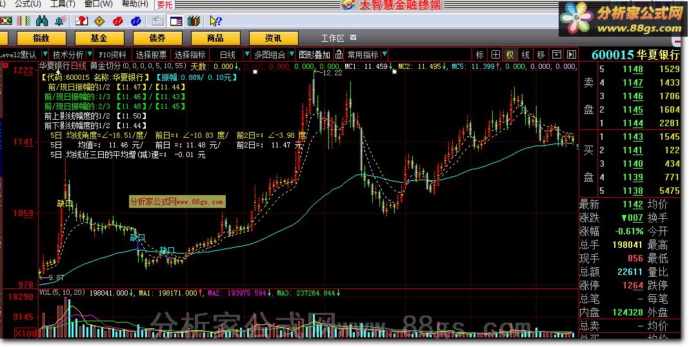Open the binoculars search tool
The height and width of the screenshot is (347, 689).
coord(42,21)
